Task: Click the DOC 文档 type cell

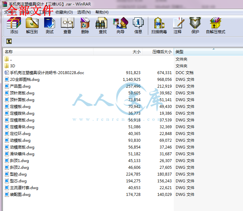Action: (x=185, y=73)
